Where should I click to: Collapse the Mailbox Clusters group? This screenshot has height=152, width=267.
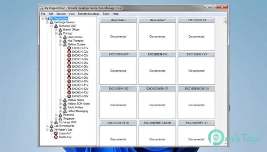(60, 44)
